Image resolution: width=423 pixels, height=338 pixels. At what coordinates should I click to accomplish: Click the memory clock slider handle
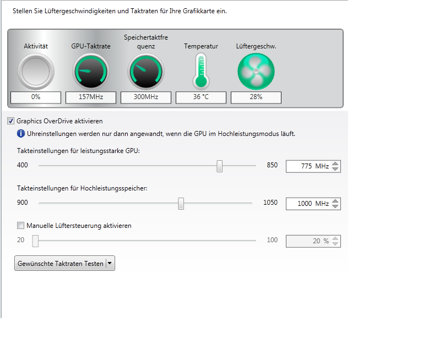pos(181,203)
